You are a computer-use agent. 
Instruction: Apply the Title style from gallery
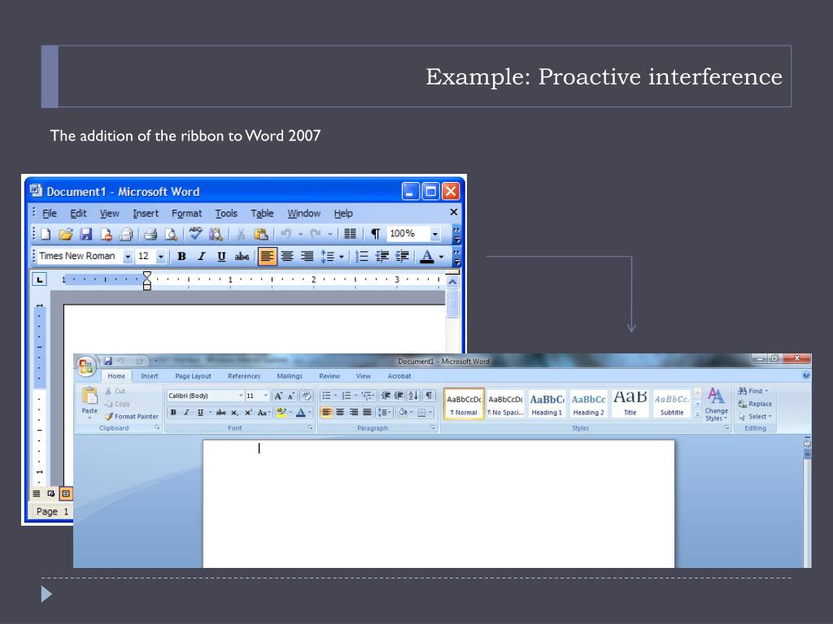630,405
